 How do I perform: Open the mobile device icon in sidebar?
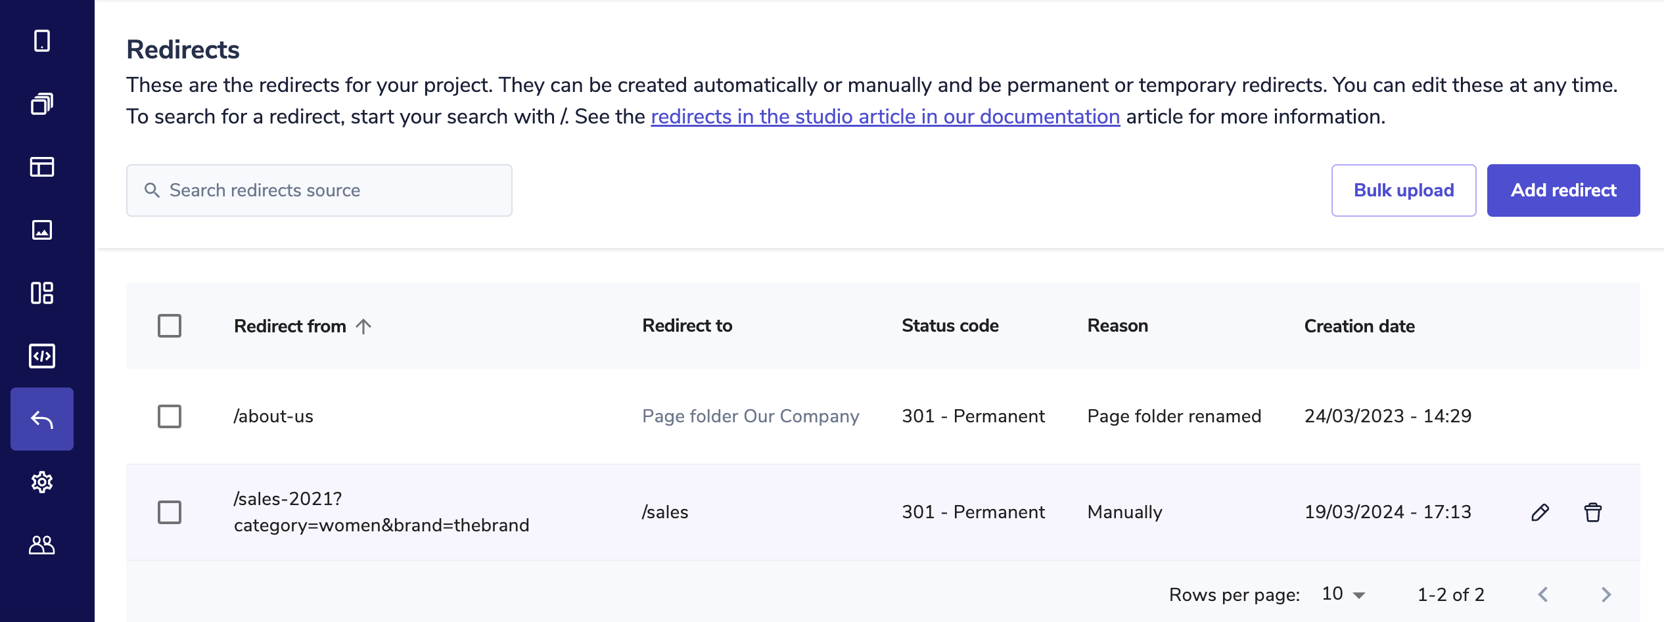42,41
